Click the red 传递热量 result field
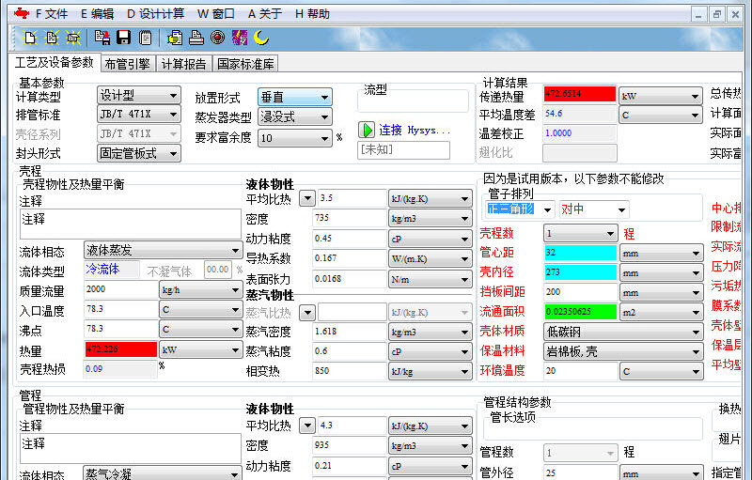752x480 pixels. pos(579,95)
